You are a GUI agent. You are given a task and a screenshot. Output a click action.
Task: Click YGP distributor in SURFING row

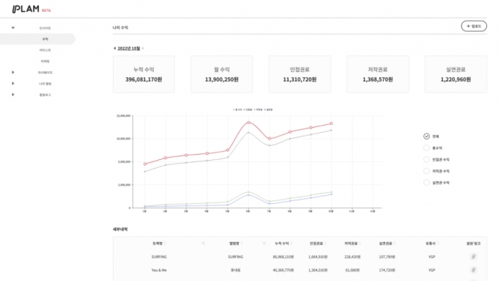[431, 257]
